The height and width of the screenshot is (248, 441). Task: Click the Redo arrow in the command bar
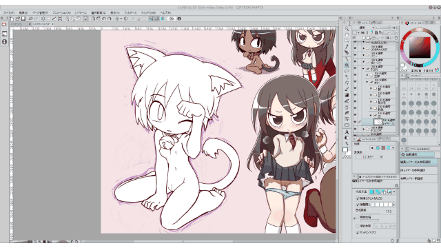(36, 19)
